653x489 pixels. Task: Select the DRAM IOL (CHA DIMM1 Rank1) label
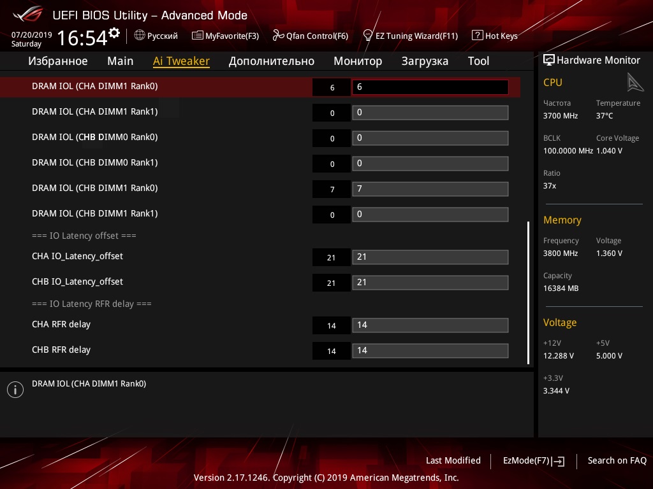point(95,112)
